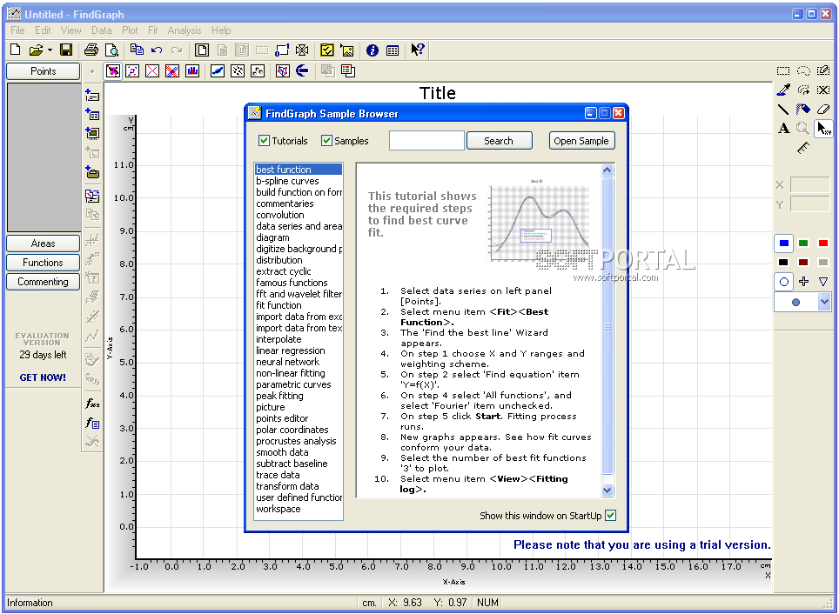
Task: Click the yellow checklist icon
Action: coord(327,50)
